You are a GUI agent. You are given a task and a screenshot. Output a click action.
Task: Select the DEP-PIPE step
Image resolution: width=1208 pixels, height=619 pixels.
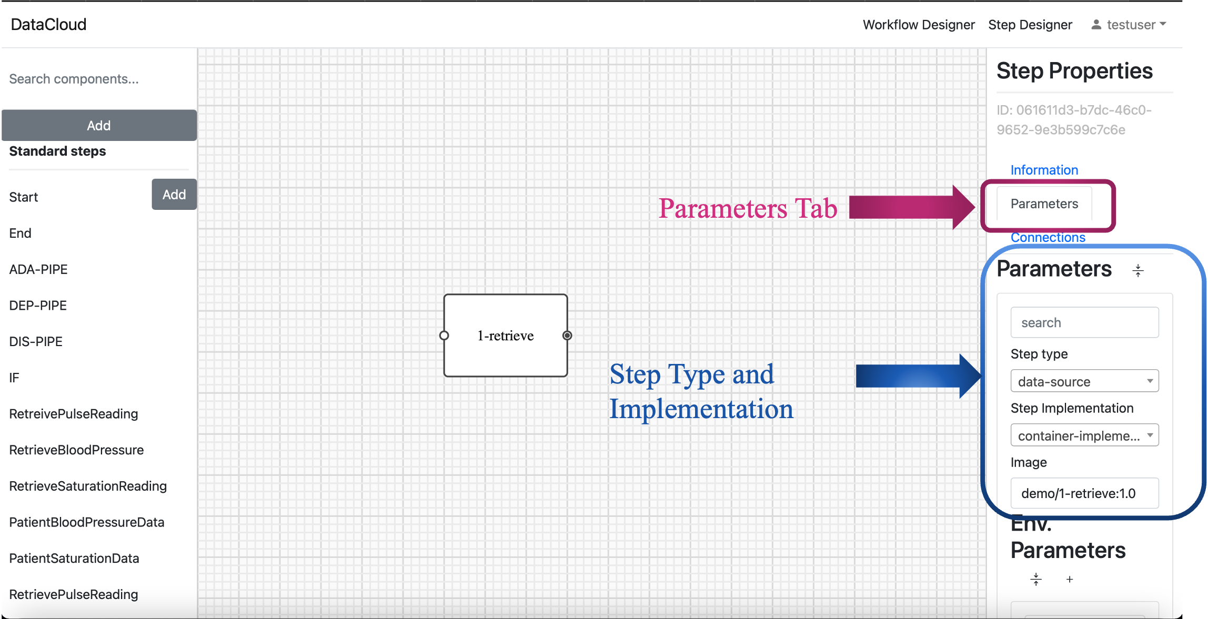[38, 306]
